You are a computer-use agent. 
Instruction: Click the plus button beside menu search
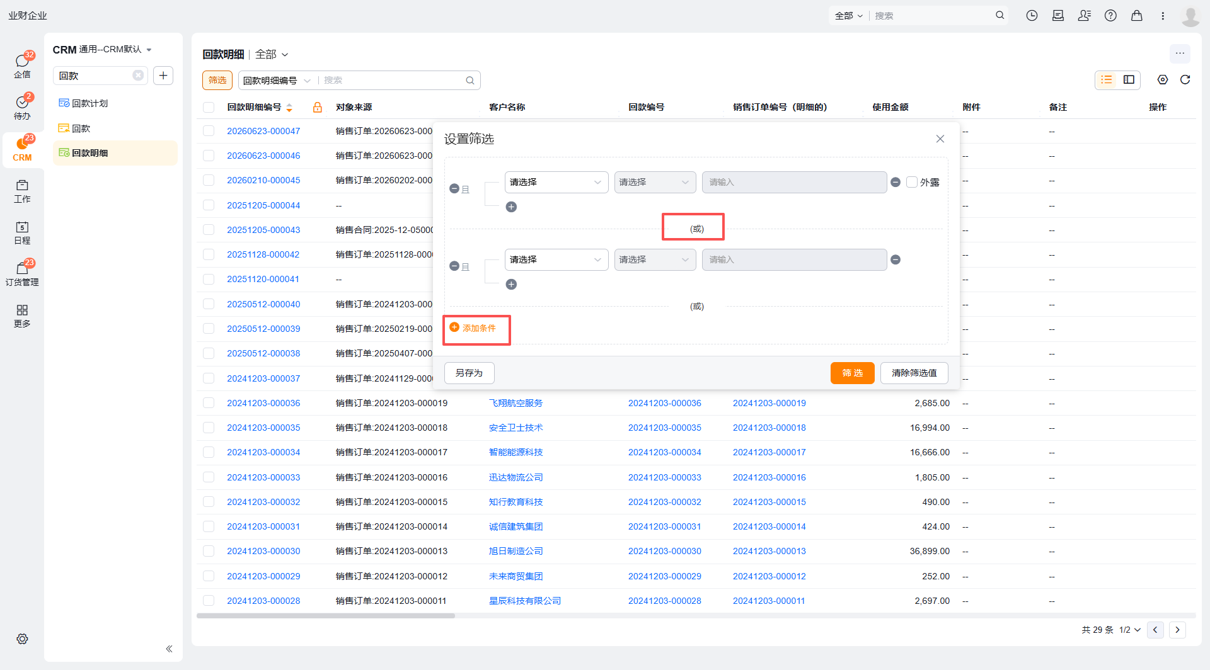click(x=163, y=76)
